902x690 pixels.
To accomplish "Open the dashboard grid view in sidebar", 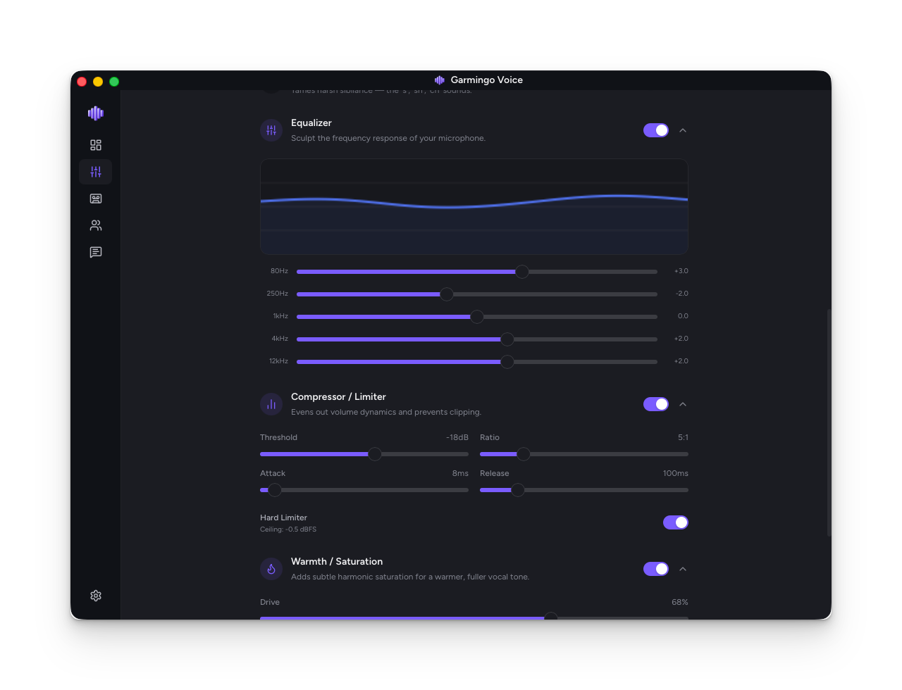I will click(x=96, y=145).
